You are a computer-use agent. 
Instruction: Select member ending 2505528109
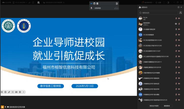(160, 67)
